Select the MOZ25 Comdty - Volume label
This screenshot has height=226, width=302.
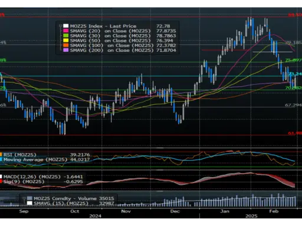pyautogui.click(x=65, y=198)
